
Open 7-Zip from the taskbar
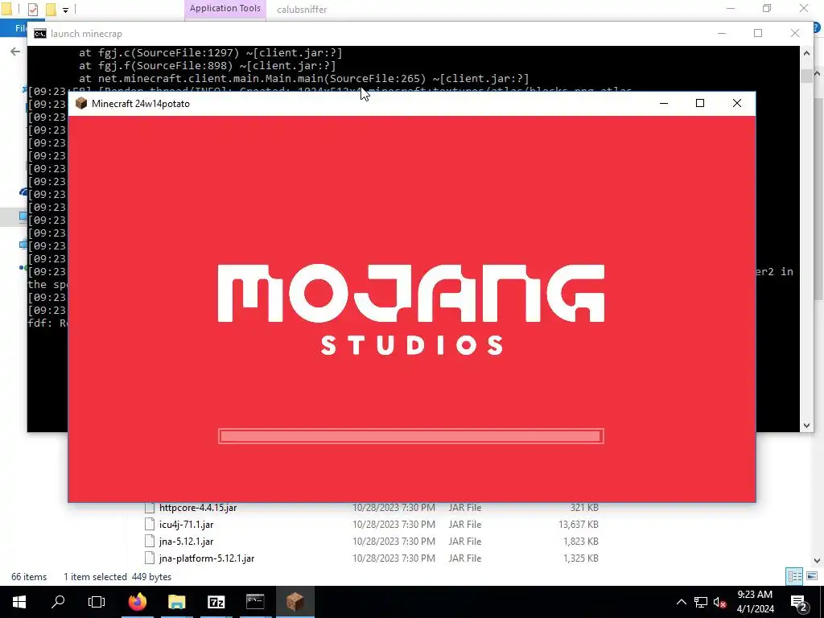coord(216,602)
